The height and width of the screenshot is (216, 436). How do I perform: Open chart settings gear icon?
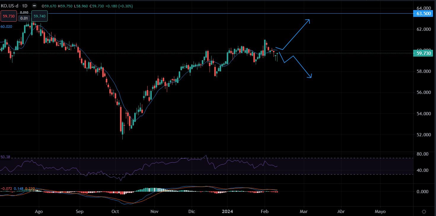[x=424, y=212]
